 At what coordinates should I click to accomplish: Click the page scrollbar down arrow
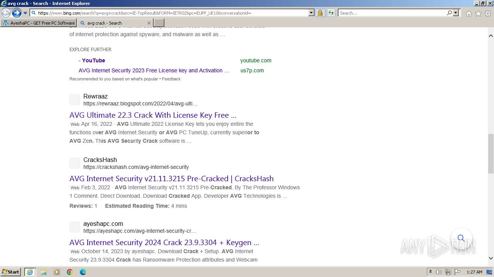pyautogui.click(x=491, y=258)
